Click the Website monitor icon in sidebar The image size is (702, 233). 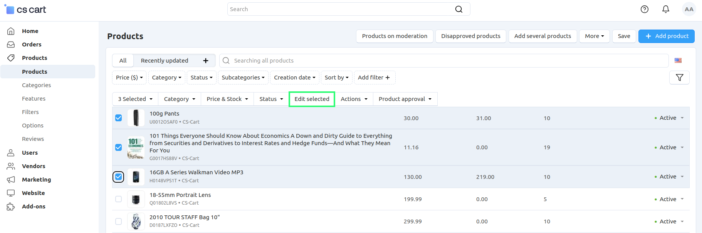[11, 193]
